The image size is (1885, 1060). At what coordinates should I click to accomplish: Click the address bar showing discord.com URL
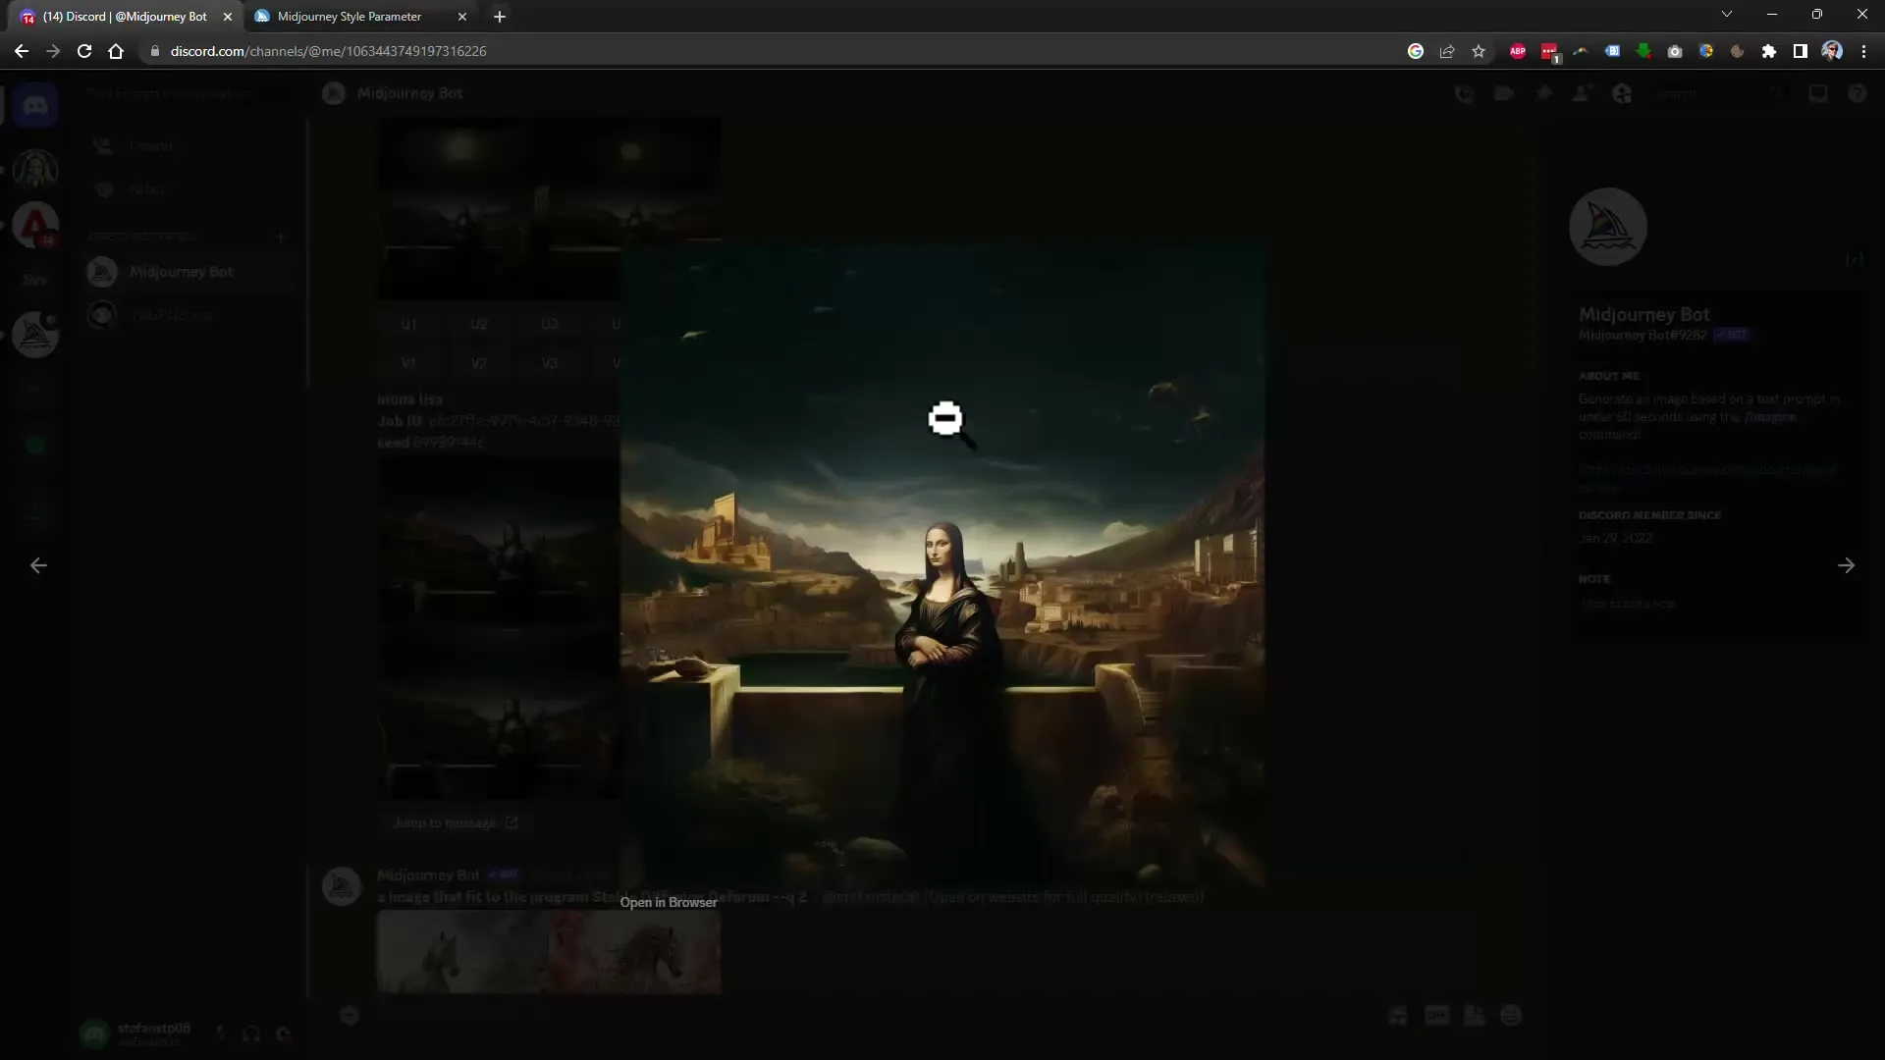[x=766, y=51]
